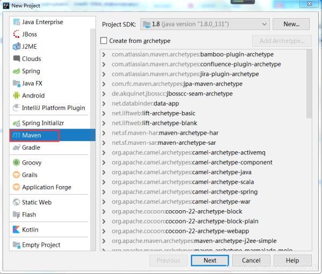Image resolution: width=322 pixels, height=274 pixels.
Task: Click the Gradle elephant icon
Action: point(17,147)
